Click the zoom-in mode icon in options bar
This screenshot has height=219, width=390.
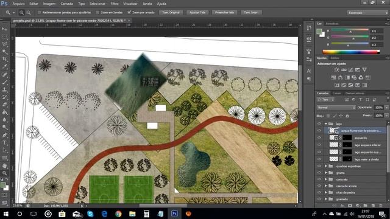pyautogui.click(x=22, y=12)
